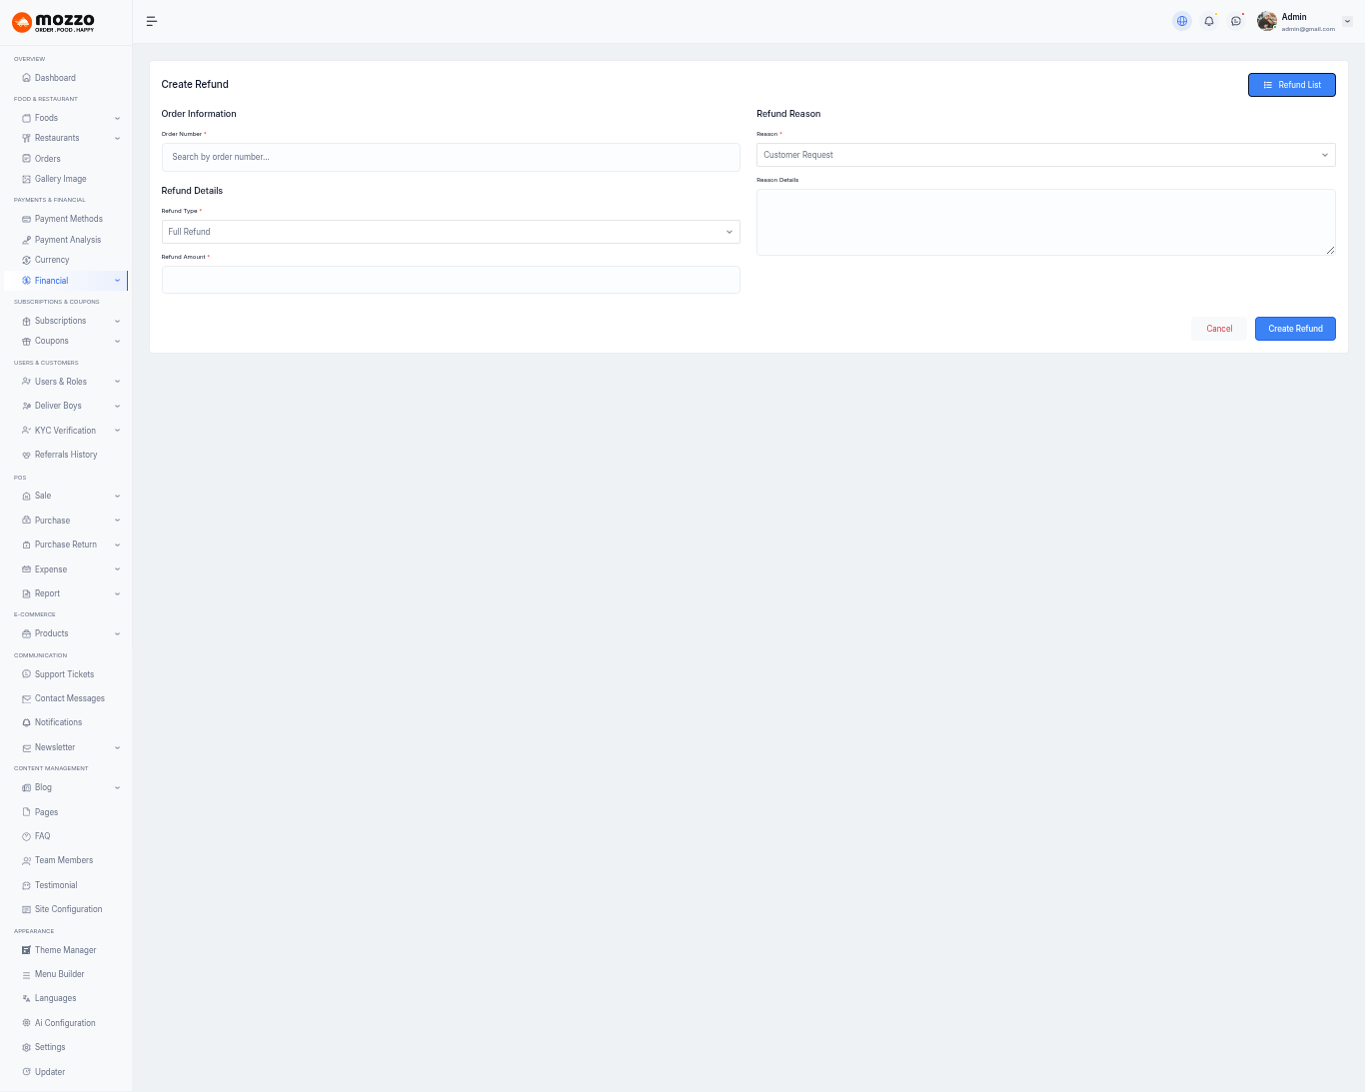Go to Support Tickets in sidebar
Viewport: 1365px width, 1092px height.
[x=64, y=674]
